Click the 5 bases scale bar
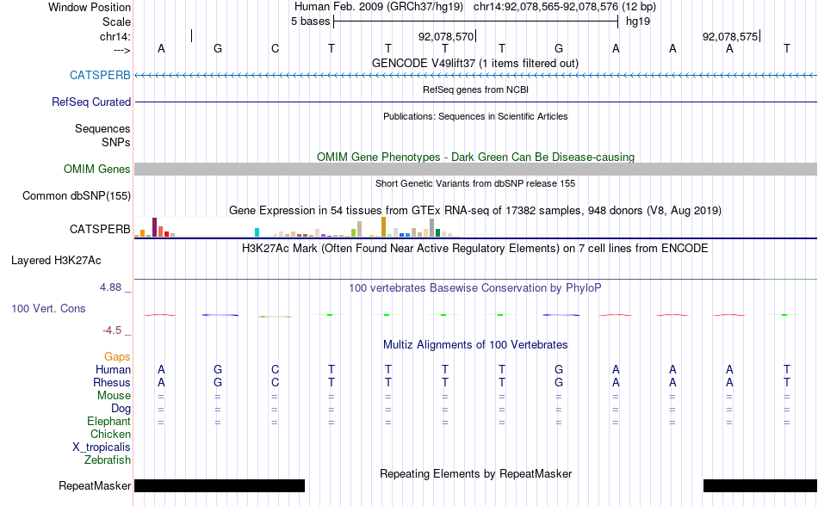818x506 pixels. pos(476,22)
